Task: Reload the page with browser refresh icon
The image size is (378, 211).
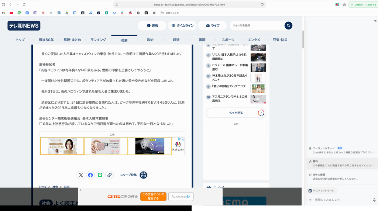Action: [x=24, y=4]
